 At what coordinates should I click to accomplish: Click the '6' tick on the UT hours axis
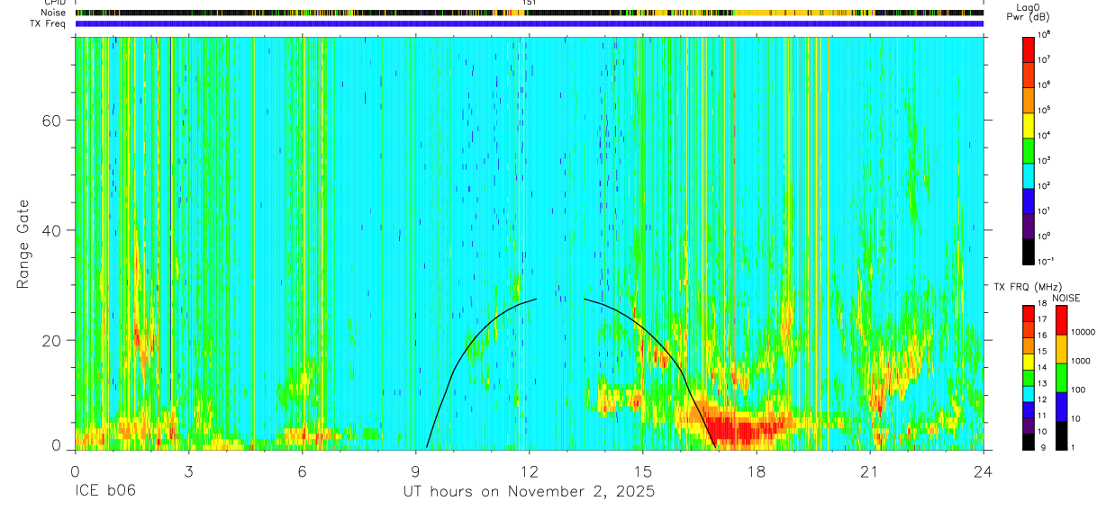tap(302, 471)
